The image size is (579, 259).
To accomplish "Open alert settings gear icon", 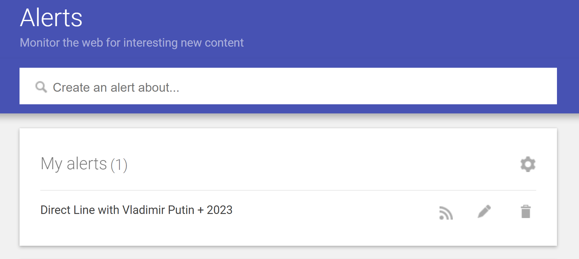I will [x=528, y=164].
